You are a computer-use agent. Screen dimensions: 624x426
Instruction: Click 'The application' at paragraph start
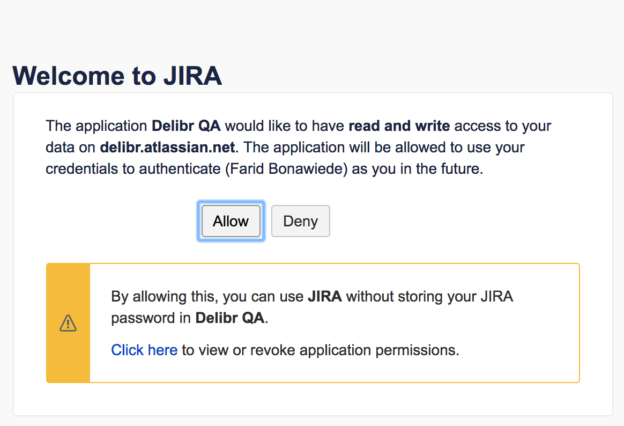click(x=96, y=126)
